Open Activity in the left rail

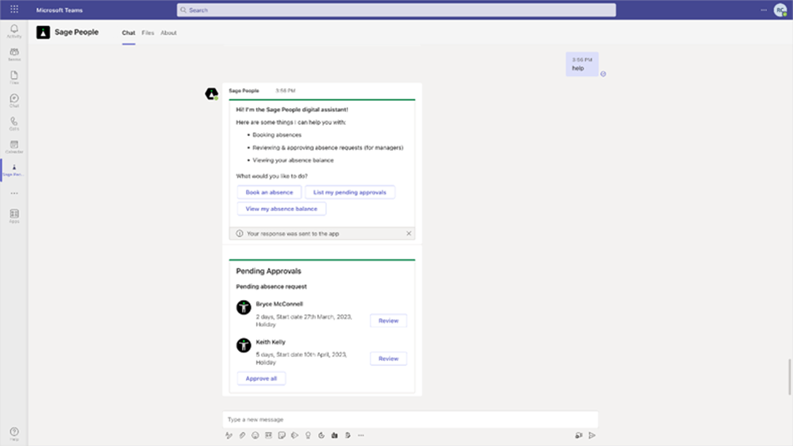[14, 32]
